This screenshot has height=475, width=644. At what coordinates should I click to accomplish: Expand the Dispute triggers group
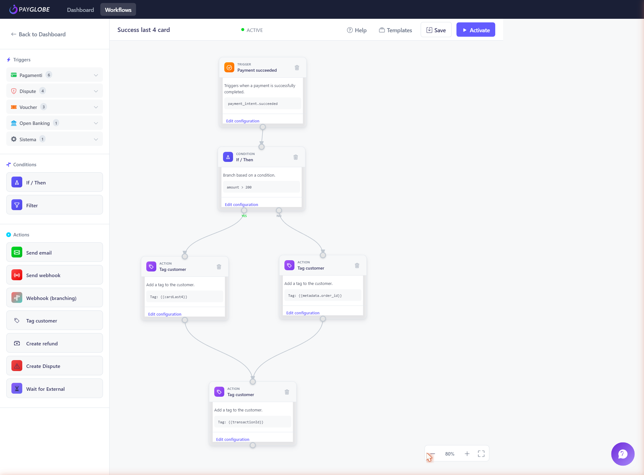pyautogui.click(x=55, y=91)
